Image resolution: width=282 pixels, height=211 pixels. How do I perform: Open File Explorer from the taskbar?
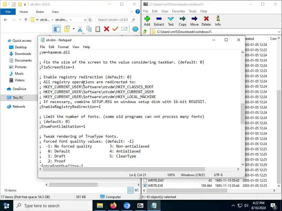click(100, 206)
